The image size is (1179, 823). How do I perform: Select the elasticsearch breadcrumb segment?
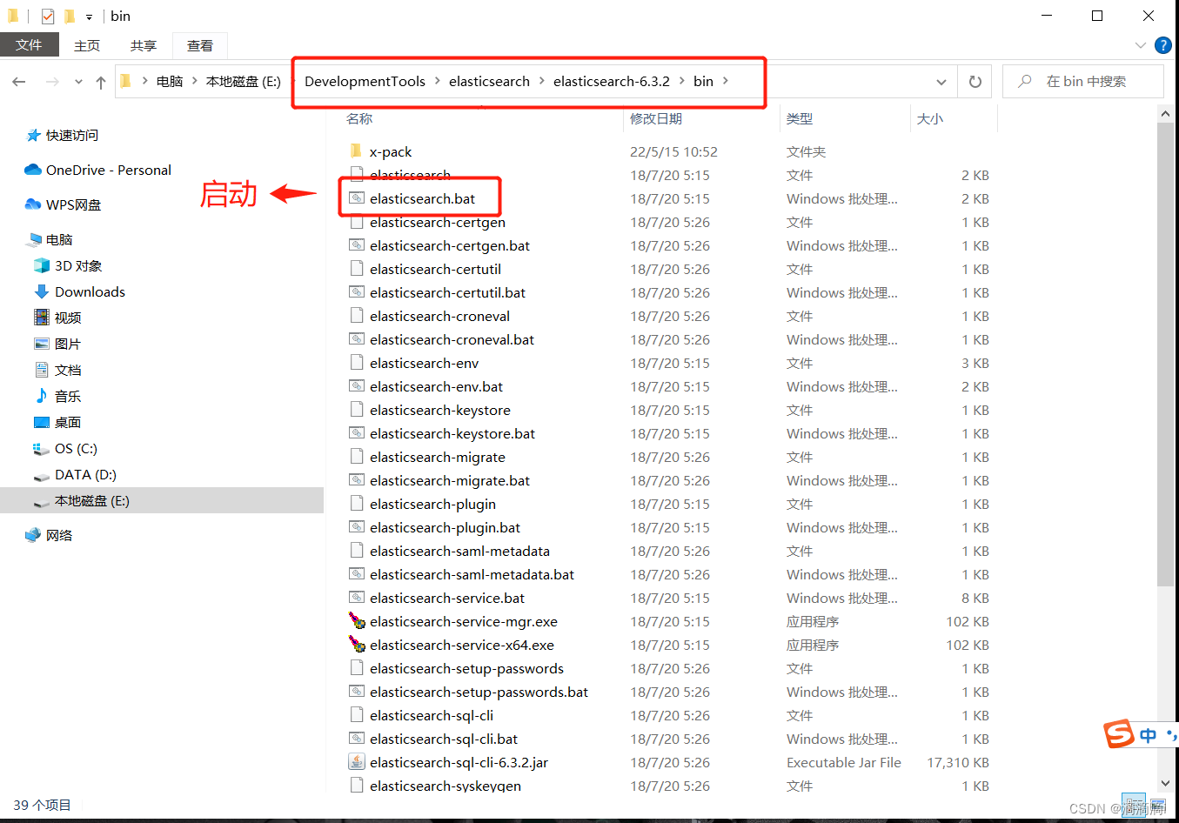click(x=489, y=82)
